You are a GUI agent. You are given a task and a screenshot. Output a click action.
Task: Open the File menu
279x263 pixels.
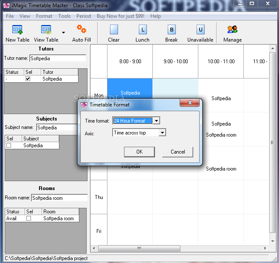(x=10, y=16)
